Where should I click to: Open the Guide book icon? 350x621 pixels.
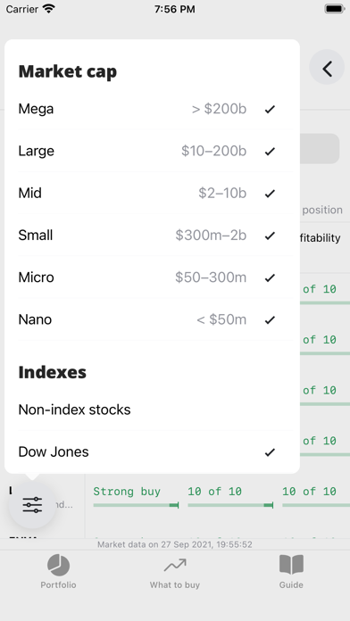click(x=291, y=565)
